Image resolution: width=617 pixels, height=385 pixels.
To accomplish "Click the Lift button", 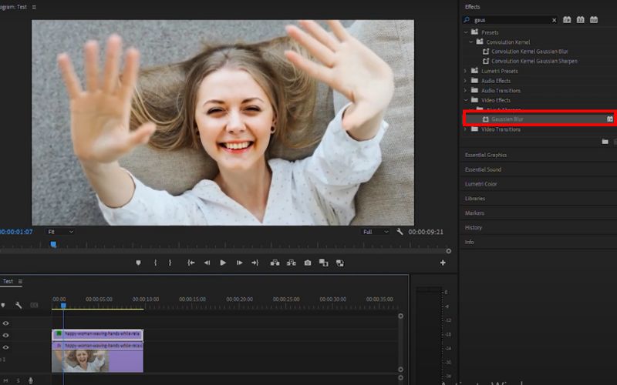I will pyautogui.click(x=275, y=263).
